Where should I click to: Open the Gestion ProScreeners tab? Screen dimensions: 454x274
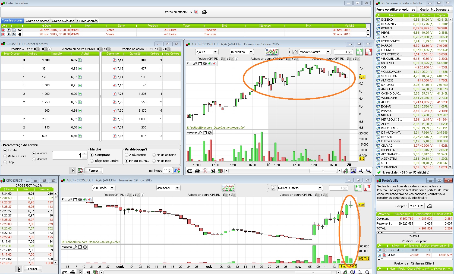click(435, 10)
